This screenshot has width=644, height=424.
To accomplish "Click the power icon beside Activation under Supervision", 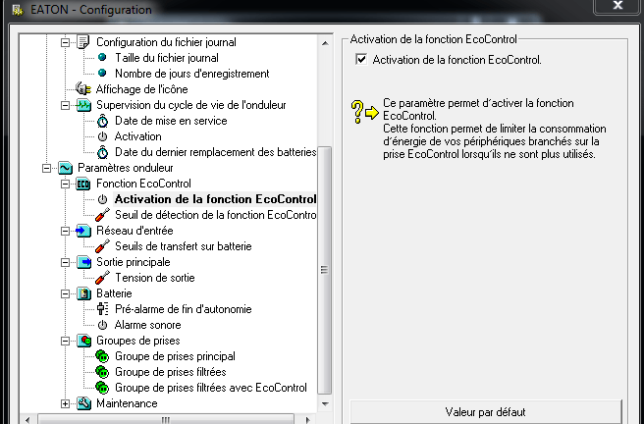I will click(x=102, y=136).
